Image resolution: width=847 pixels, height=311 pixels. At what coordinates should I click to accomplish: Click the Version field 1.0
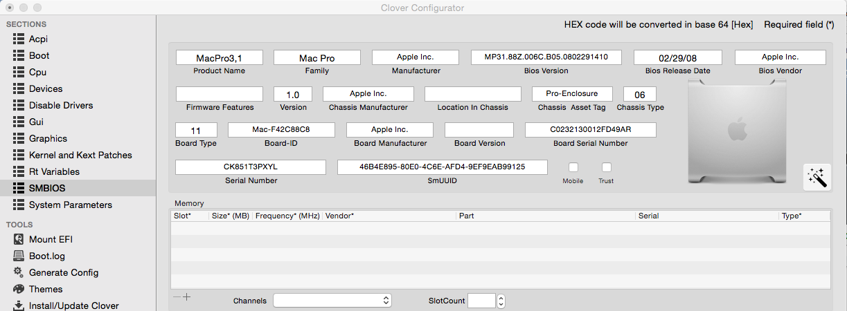click(x=293, y=94)
